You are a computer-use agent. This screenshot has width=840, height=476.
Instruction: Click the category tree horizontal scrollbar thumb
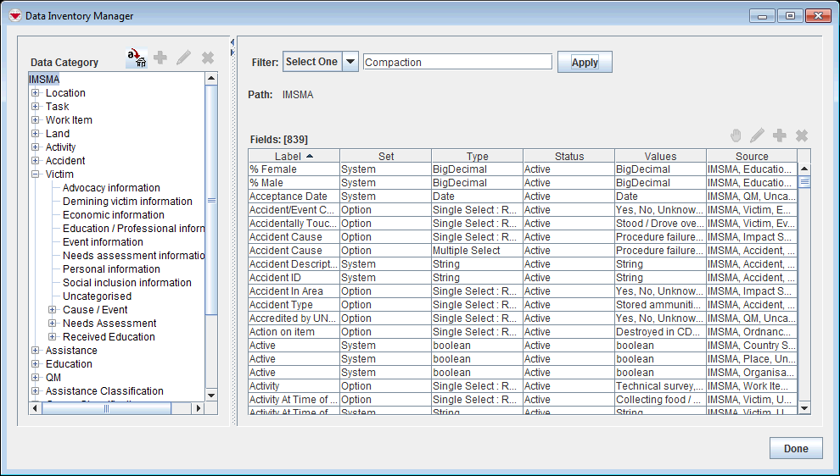pyautogui.click(x=106, y=408)
